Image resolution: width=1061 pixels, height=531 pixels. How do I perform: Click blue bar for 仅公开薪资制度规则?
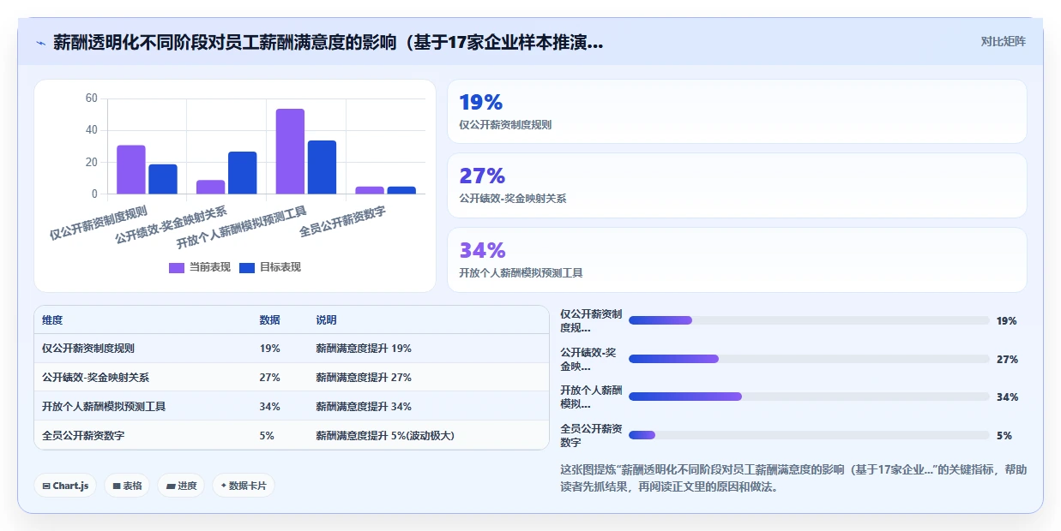point(163,179)
